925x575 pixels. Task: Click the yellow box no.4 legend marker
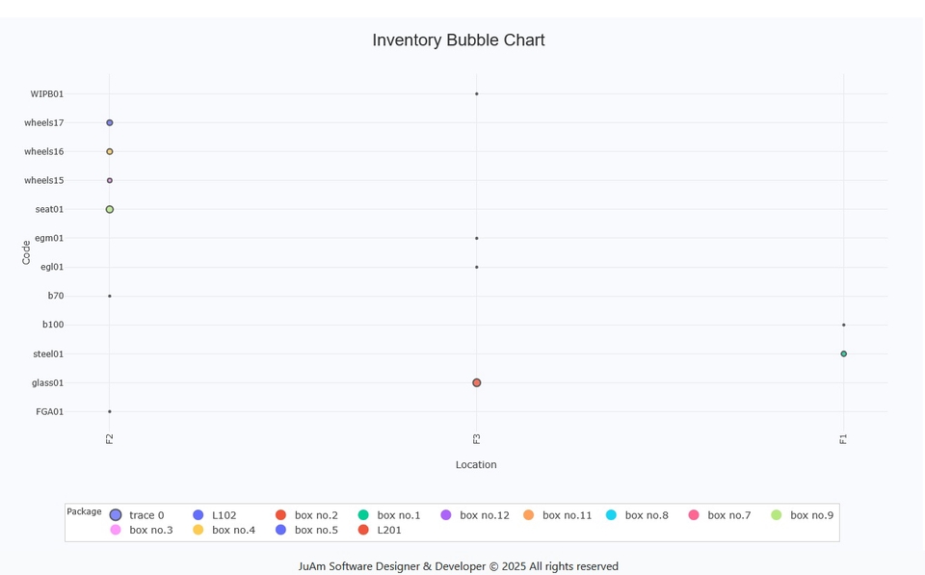point(198,530)
